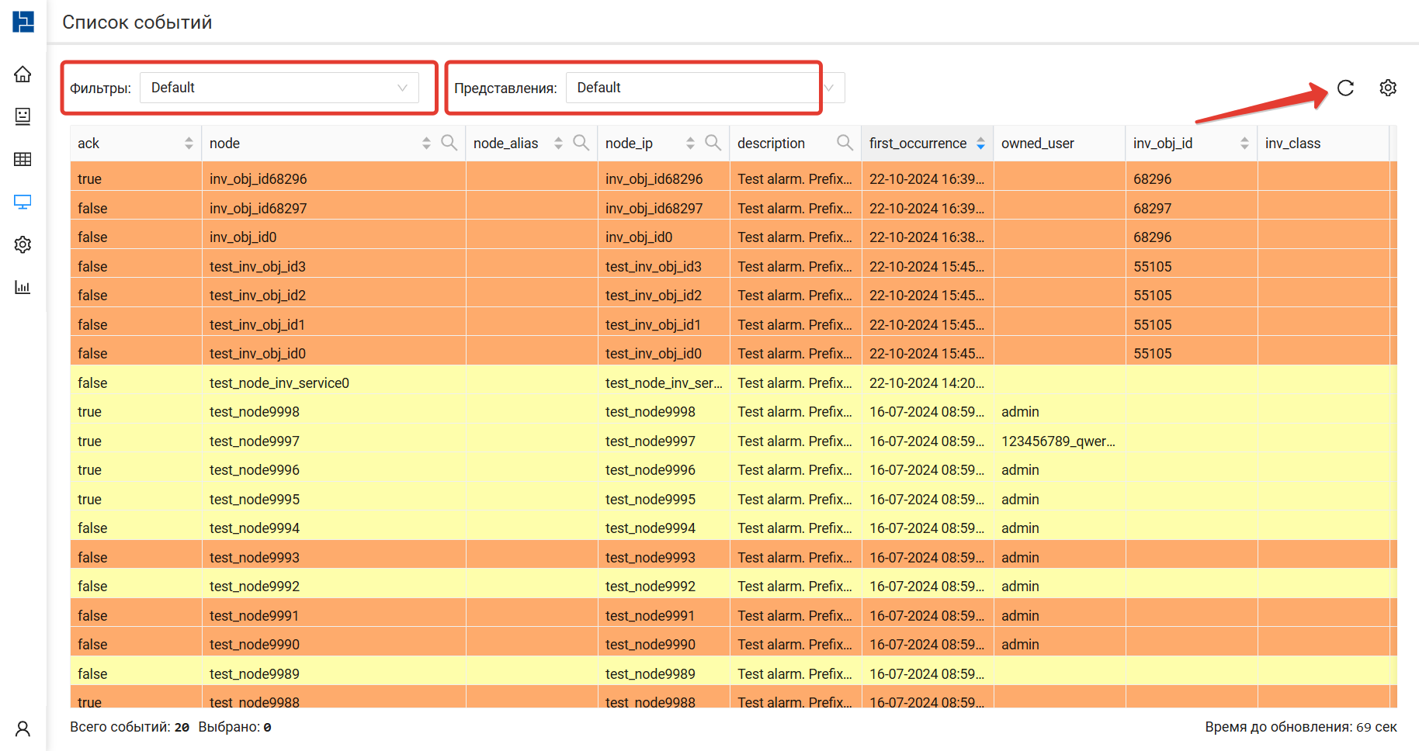Click the owned_user column header
Image resolution: width=1419 pixels, height=751 pixels.
(1037, 144)
